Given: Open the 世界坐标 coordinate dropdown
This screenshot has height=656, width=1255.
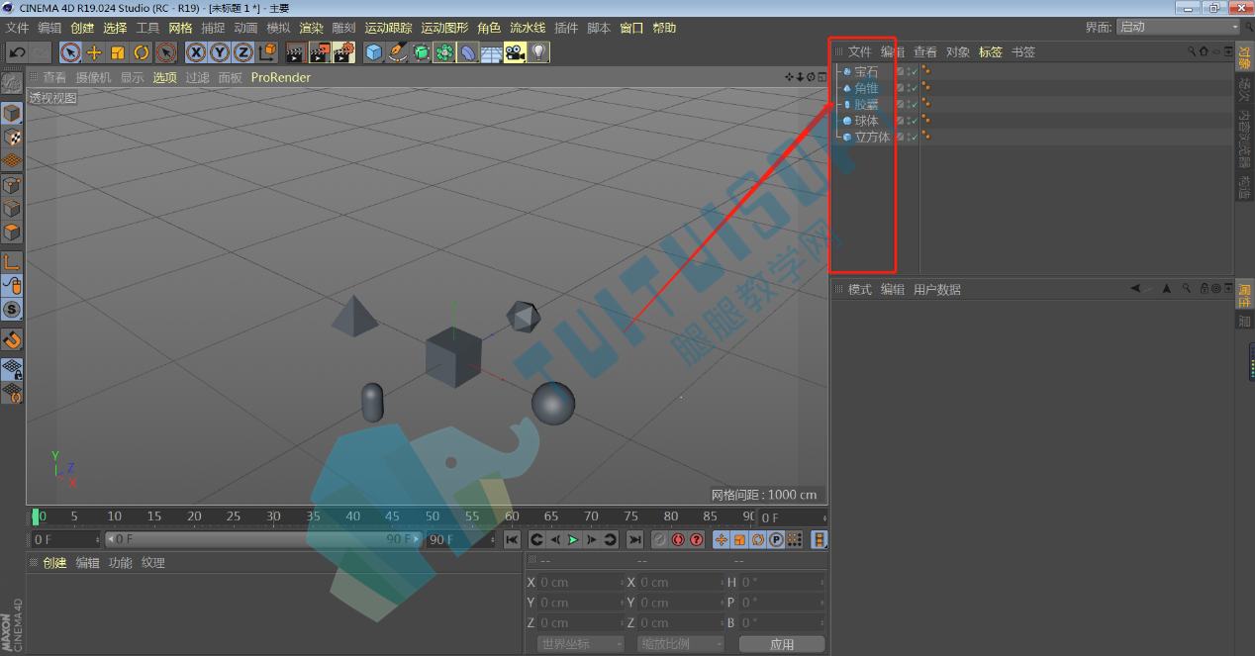Looking at the screenshot, I should coord(581,644).
